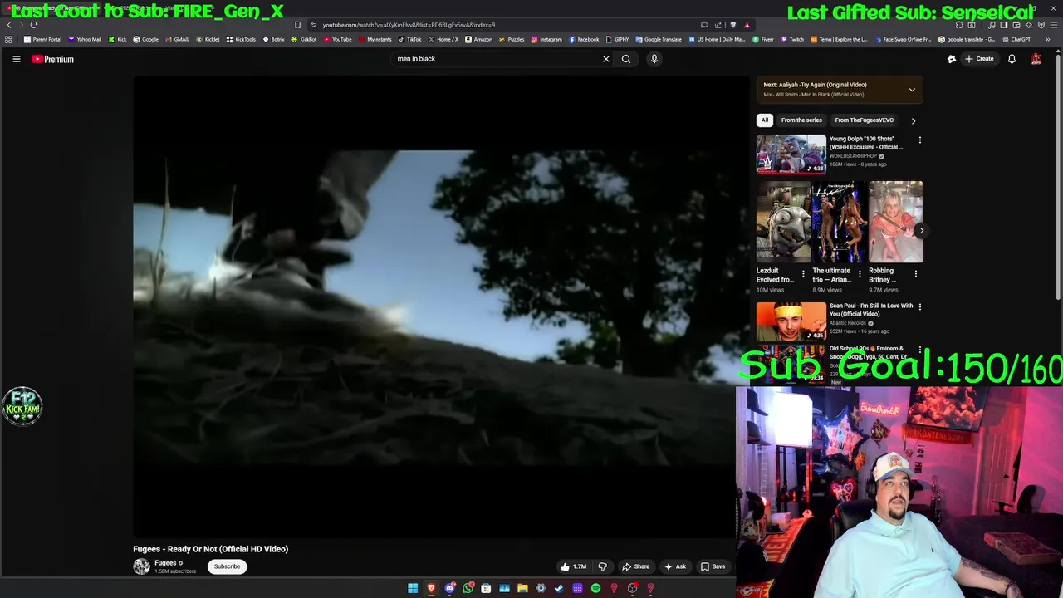The height and width of the screenshot is (598, 1063).
Task: Open the Google Translate bookmark
Action: pyautogui.click(x=658, y=39)
